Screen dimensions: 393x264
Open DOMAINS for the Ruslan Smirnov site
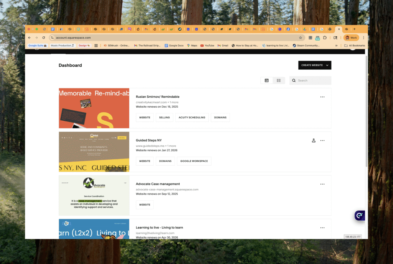point(220,117)
